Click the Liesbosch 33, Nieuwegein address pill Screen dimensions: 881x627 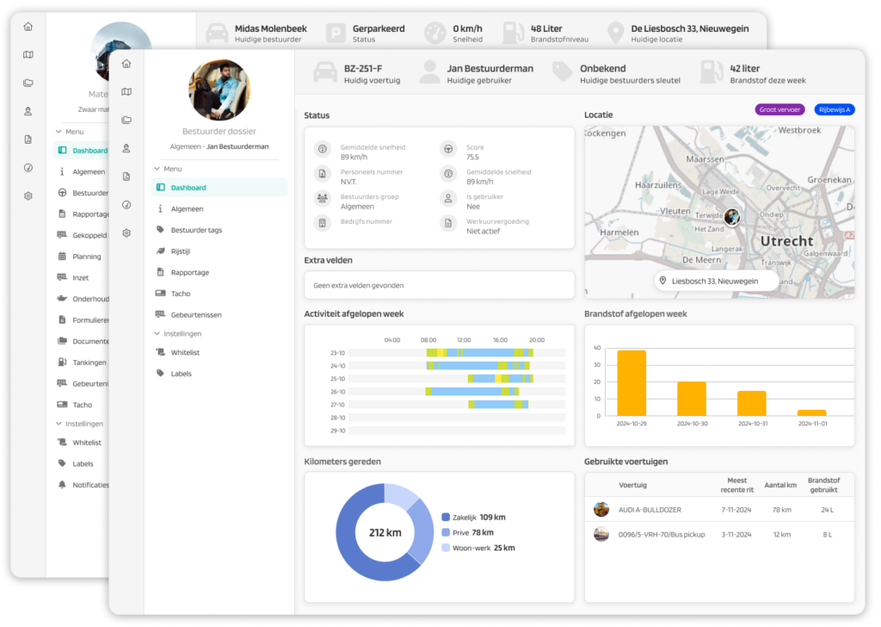click(x=717, y=281)
